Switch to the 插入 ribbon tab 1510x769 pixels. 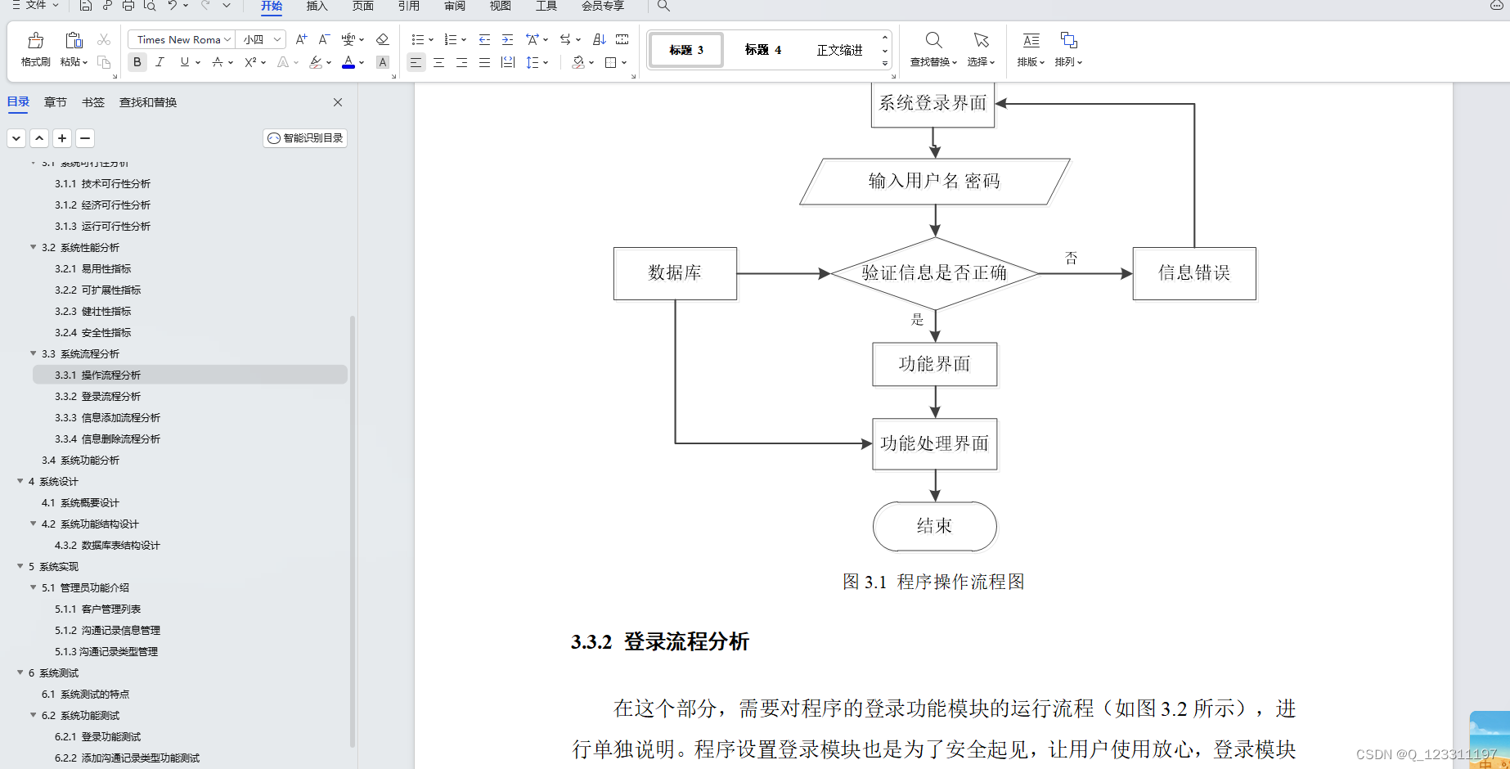pos(317,6)
